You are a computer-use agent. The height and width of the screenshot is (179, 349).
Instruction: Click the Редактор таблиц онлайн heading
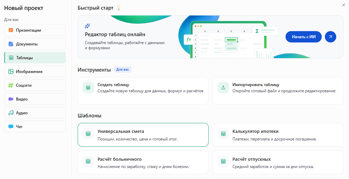tap(115, 34)
